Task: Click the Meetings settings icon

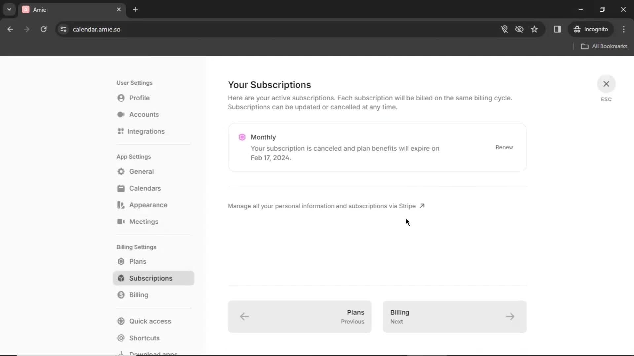Action: pos(121,221)
